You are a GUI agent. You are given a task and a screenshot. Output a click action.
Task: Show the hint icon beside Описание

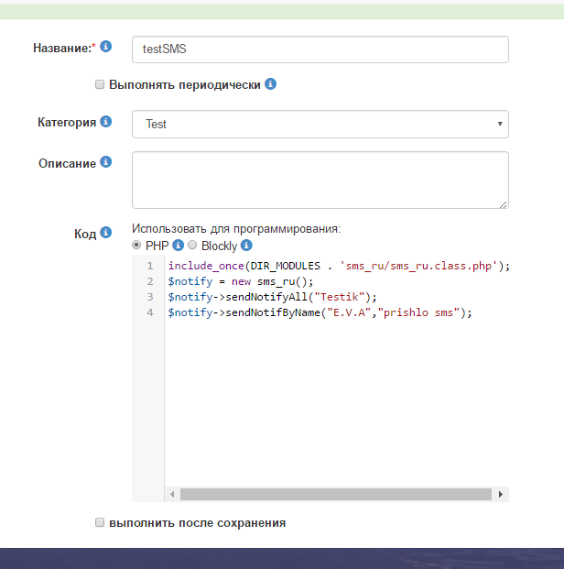tap(106, 162)
